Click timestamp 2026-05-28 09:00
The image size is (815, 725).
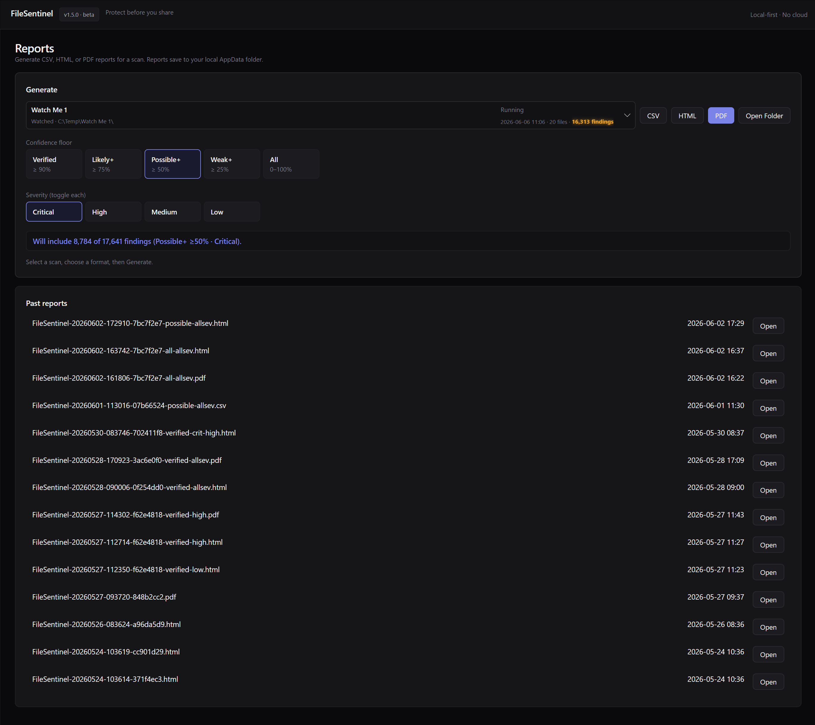pyautogui.click(x=715, y=487)
